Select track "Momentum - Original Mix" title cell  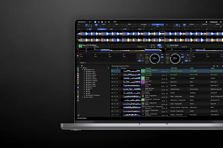pyautogui.click(x=178, y=100)
